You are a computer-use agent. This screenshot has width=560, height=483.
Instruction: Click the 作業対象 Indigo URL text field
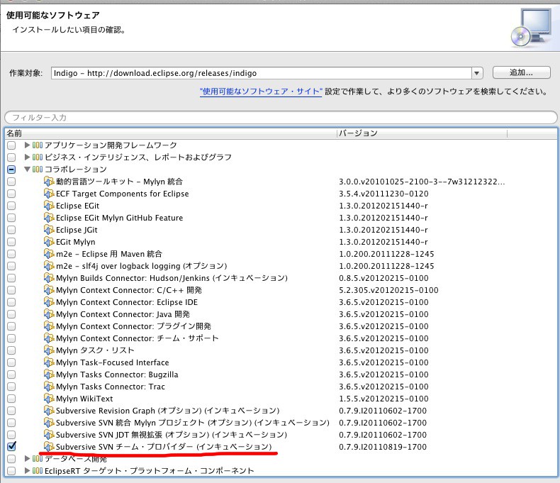(262, 73)
